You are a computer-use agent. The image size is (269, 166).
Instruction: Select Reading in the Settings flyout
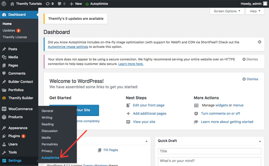point(48,124)
